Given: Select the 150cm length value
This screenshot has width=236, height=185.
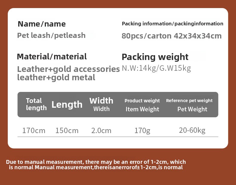Looking at the screenshot, I should click(67, 131).
